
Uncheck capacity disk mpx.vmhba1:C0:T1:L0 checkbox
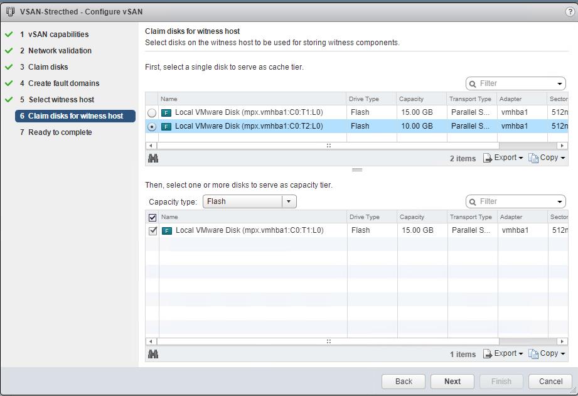pos(153,231)
